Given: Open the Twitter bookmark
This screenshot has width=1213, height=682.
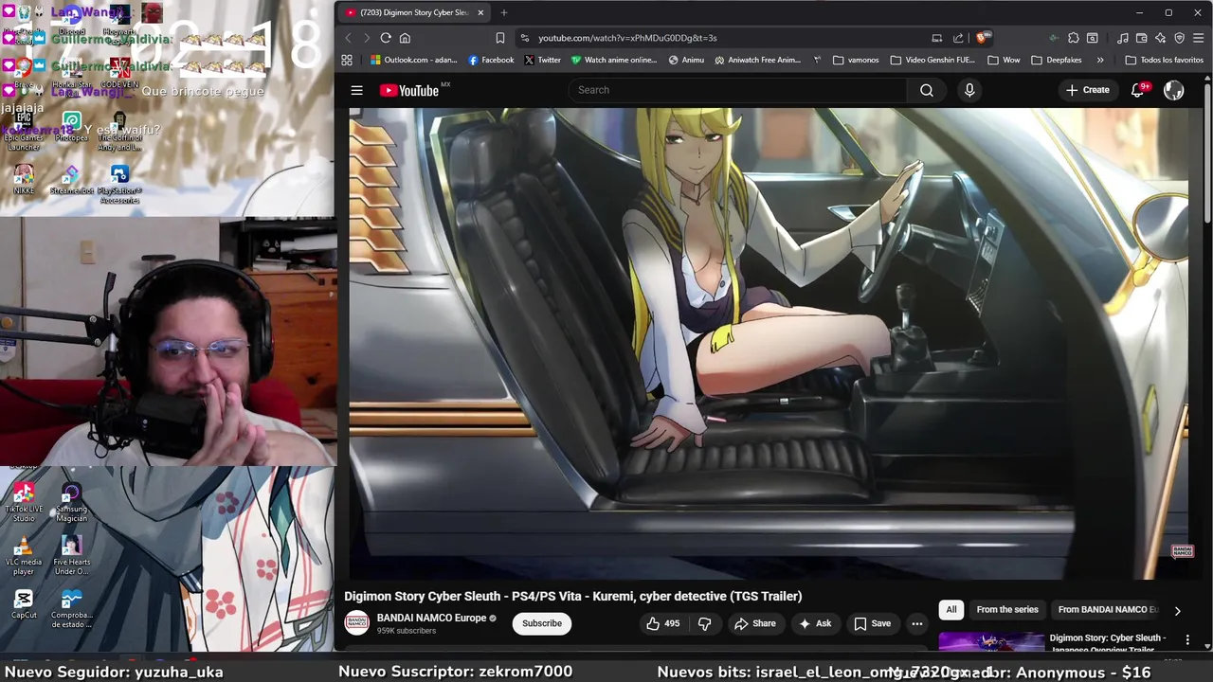Looking at the screenshot, I should 543,60.
